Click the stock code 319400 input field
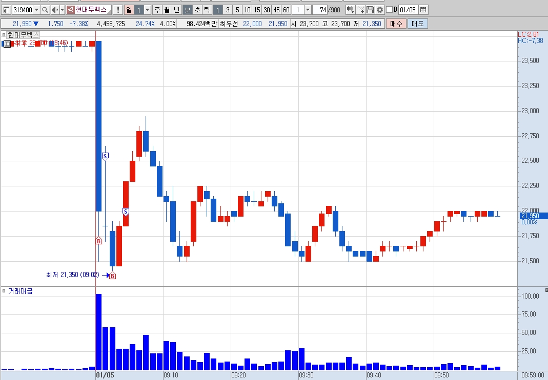This screenshot has width=548, height=380. (x=23, y=10)
